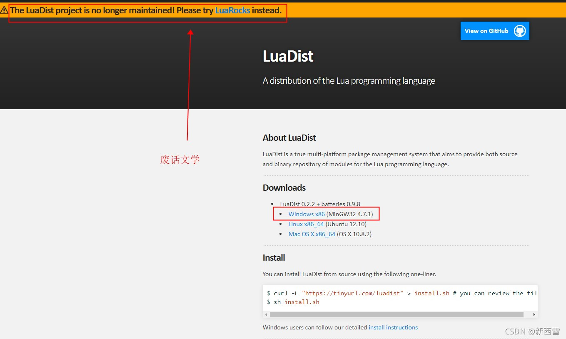
Task: Open the install instructions link
Action: (393, 327)
